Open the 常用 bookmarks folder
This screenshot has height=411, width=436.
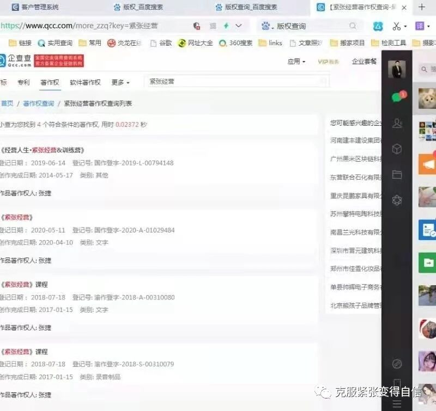[x=90, y=43]
